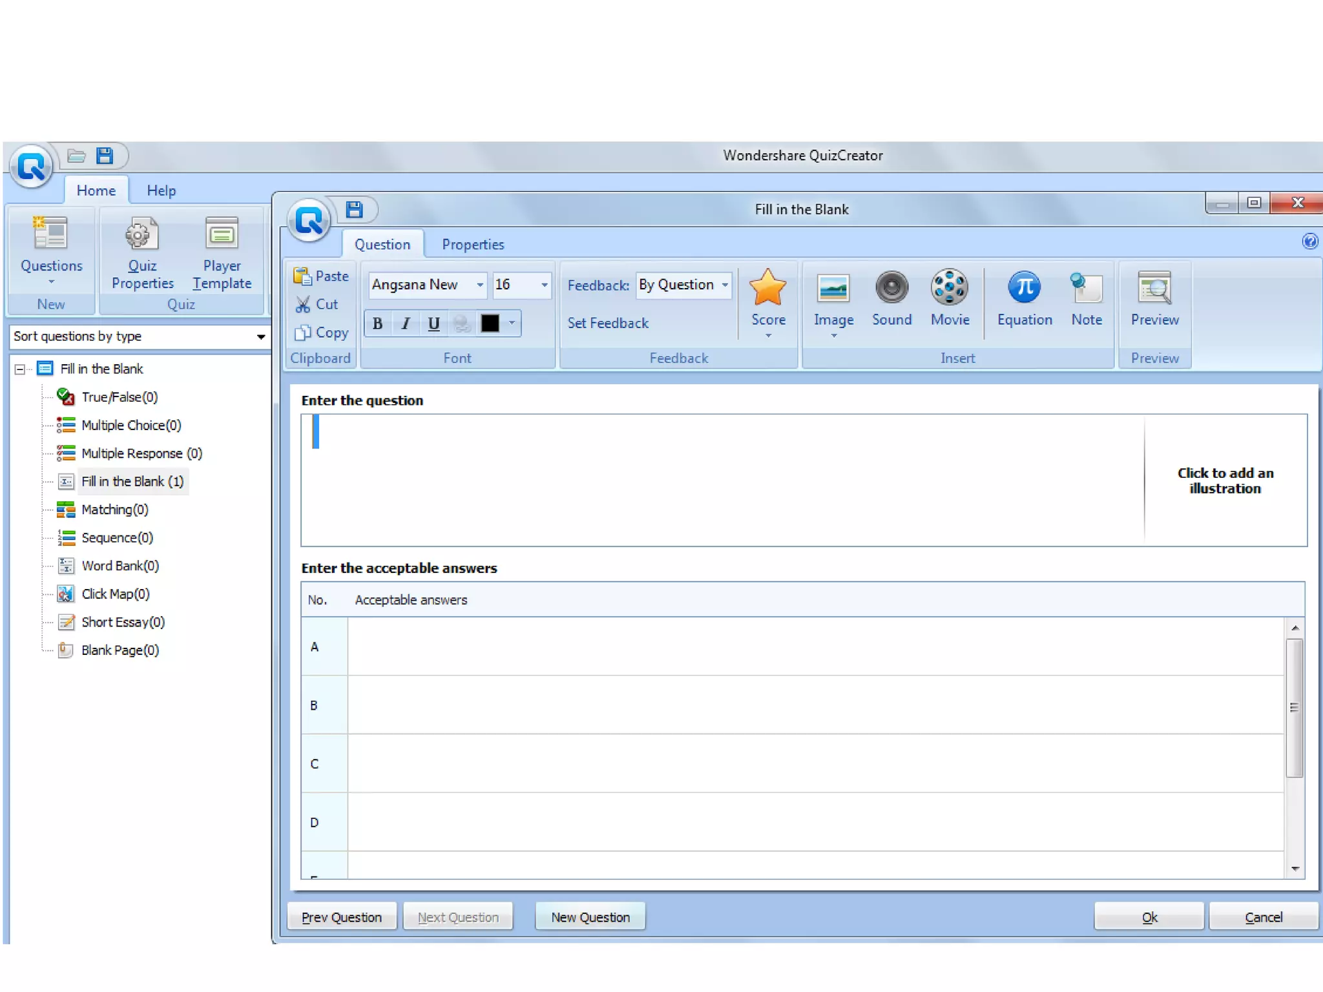Open the Angsana New font dropdown
This screenshot has width=1323, height=992.
(x=480, y=285)
